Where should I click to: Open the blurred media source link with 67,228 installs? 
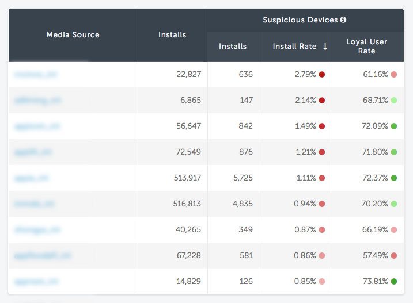point(43,256)
